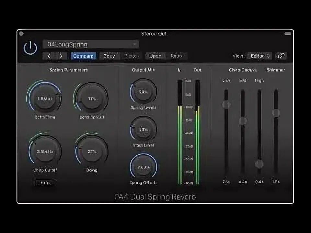The height and width of the screenshot is (233, 311).
Task: Click the Shimmer value field
Action: click(276, 182)
